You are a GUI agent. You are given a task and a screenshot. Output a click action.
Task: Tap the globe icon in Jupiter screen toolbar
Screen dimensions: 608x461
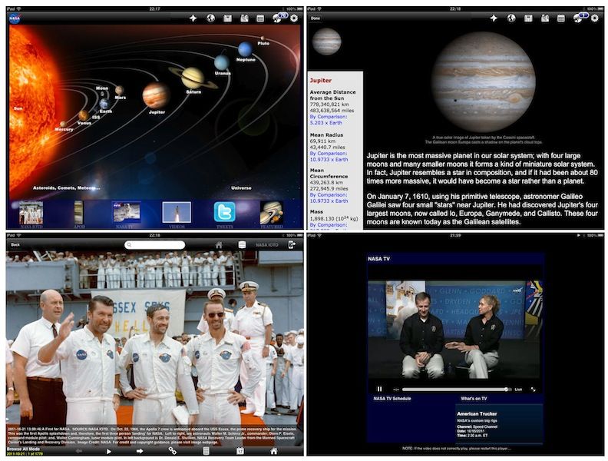[511, 18]
